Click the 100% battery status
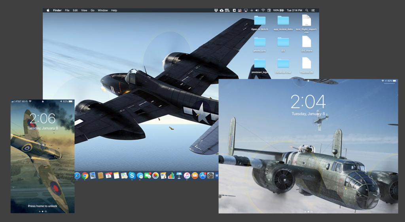Viewport: 405px width, 222px height. click(x=278, y=10)
